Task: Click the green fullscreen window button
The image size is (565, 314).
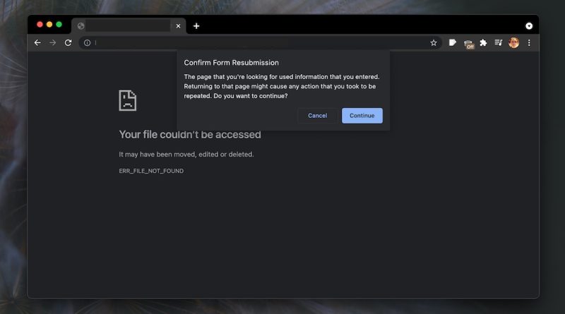Action: click(59, 25)
